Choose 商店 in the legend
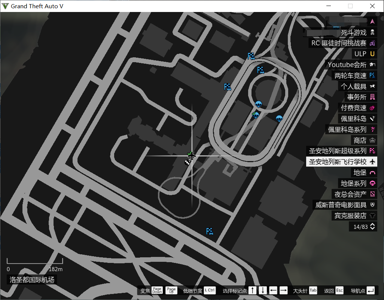Screen dimensions: 384x300 [364, 140]
